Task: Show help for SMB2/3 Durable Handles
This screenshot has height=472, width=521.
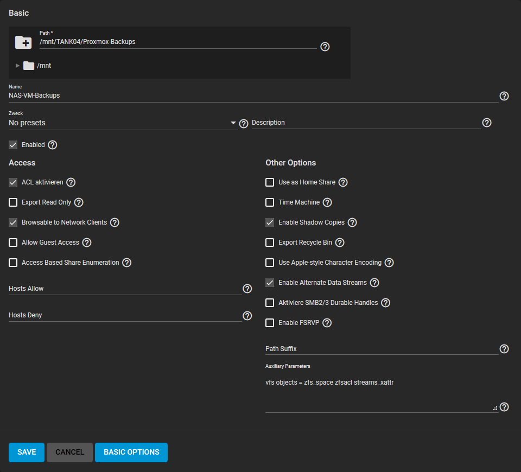Action: (x=385, y=303)
